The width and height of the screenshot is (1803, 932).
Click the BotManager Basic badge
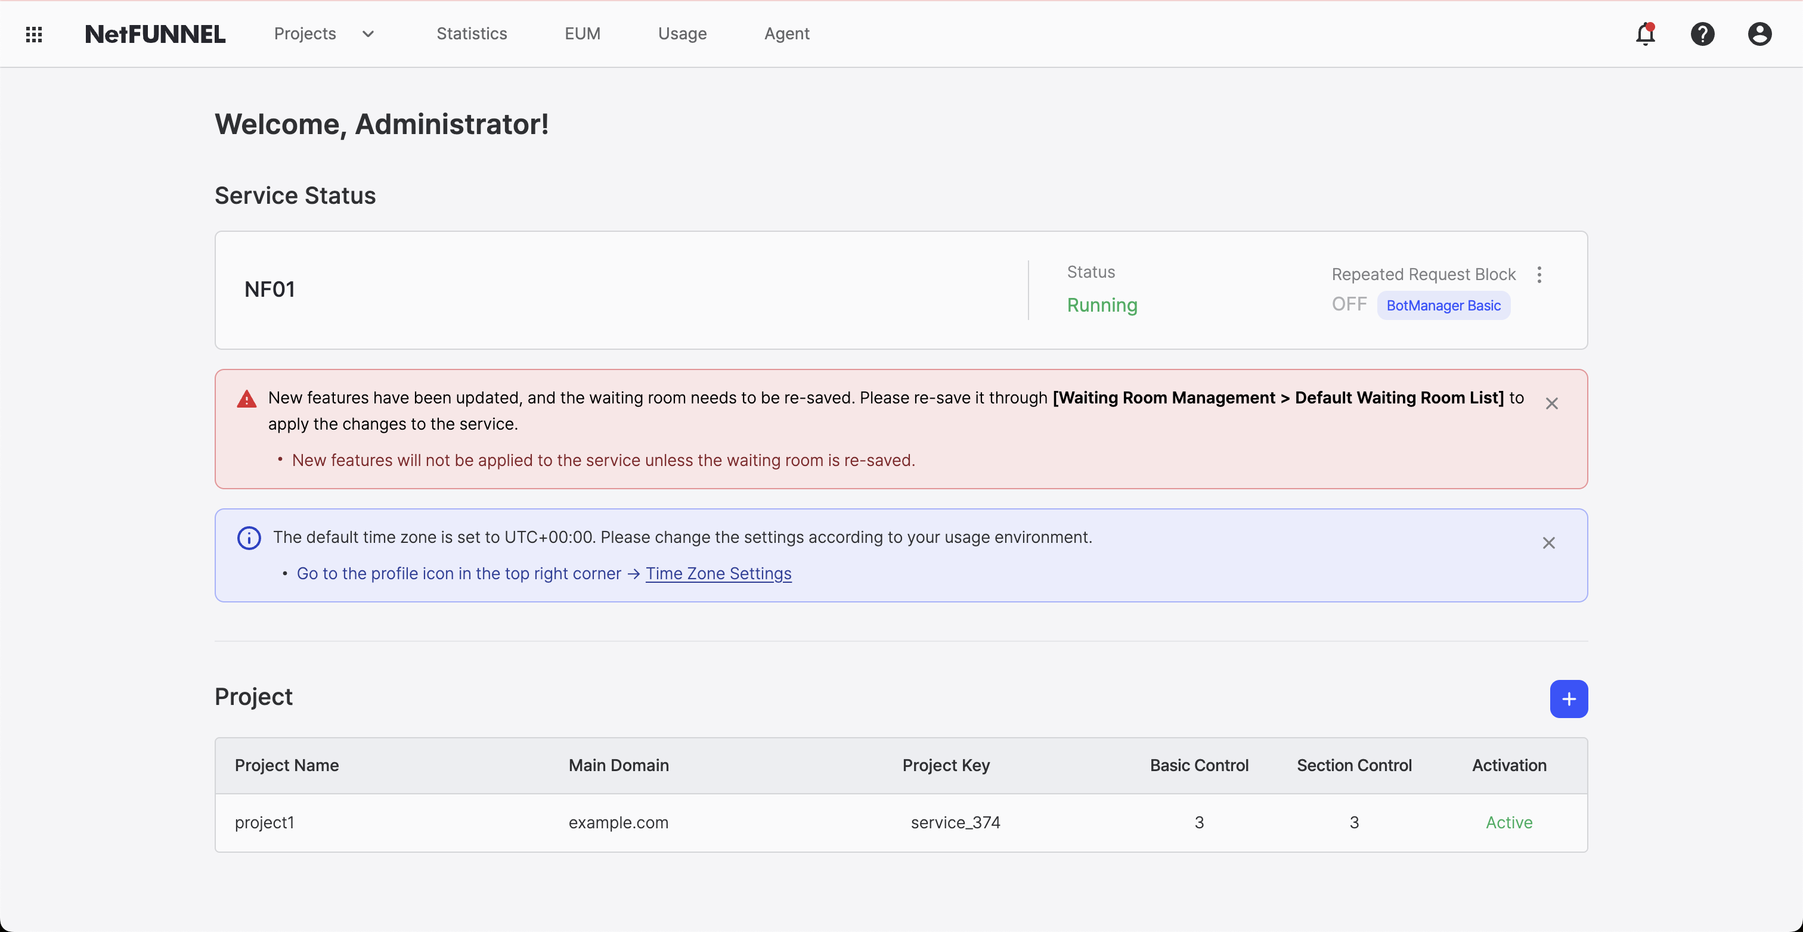coord(1443,305)
